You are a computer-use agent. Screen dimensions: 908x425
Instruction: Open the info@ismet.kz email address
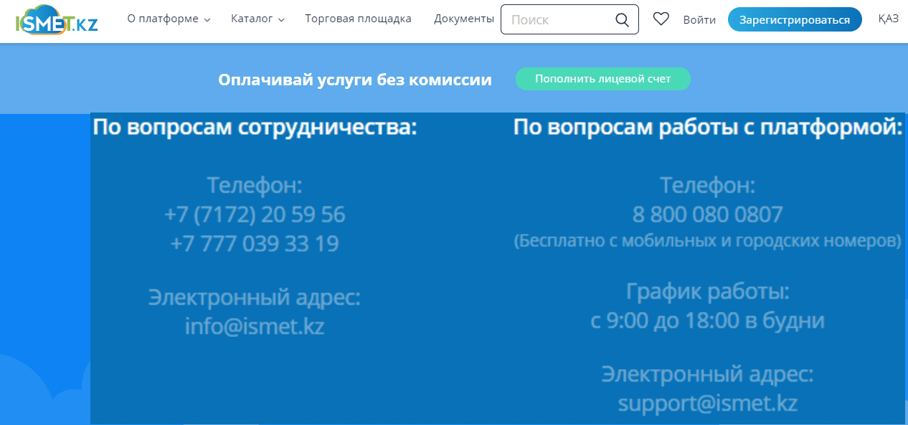255,327
